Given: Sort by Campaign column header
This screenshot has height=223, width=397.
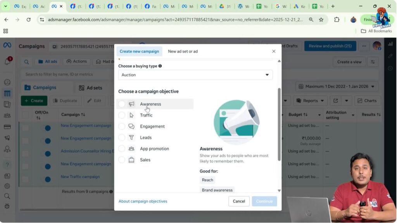Looking at the screenshot, I should pos(73,115).
